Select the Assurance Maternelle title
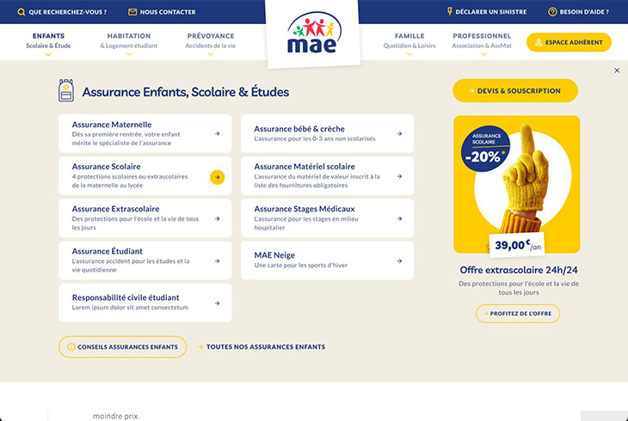 [x=112, y=125]
